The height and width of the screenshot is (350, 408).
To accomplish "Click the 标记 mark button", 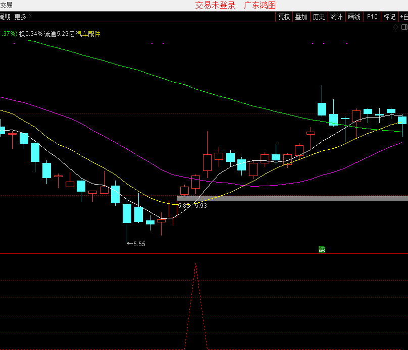I will [x=389, y=17].
